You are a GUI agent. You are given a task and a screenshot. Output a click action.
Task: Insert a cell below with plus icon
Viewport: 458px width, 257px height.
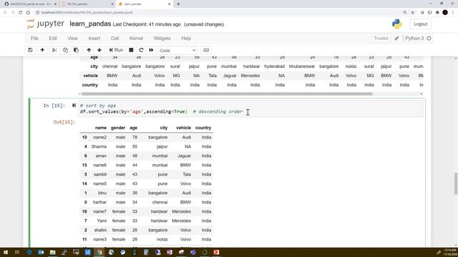click(x=42, y=50)
